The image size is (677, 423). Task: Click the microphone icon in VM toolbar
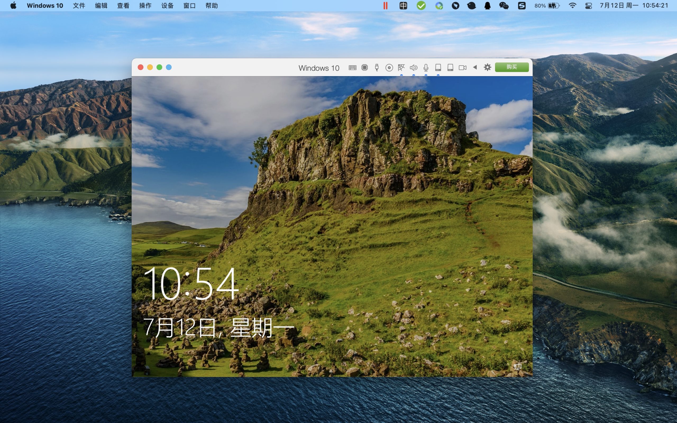point(426,67)
